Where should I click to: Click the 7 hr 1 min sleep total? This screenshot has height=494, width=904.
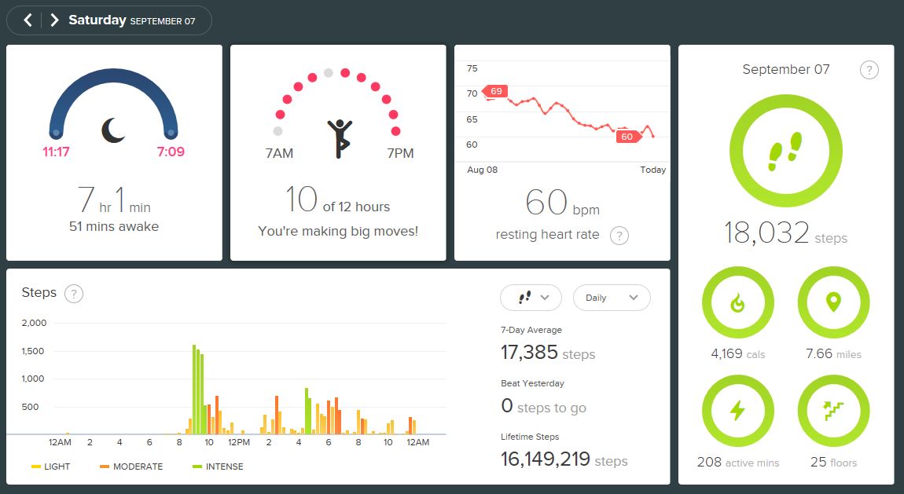(113, 199)
